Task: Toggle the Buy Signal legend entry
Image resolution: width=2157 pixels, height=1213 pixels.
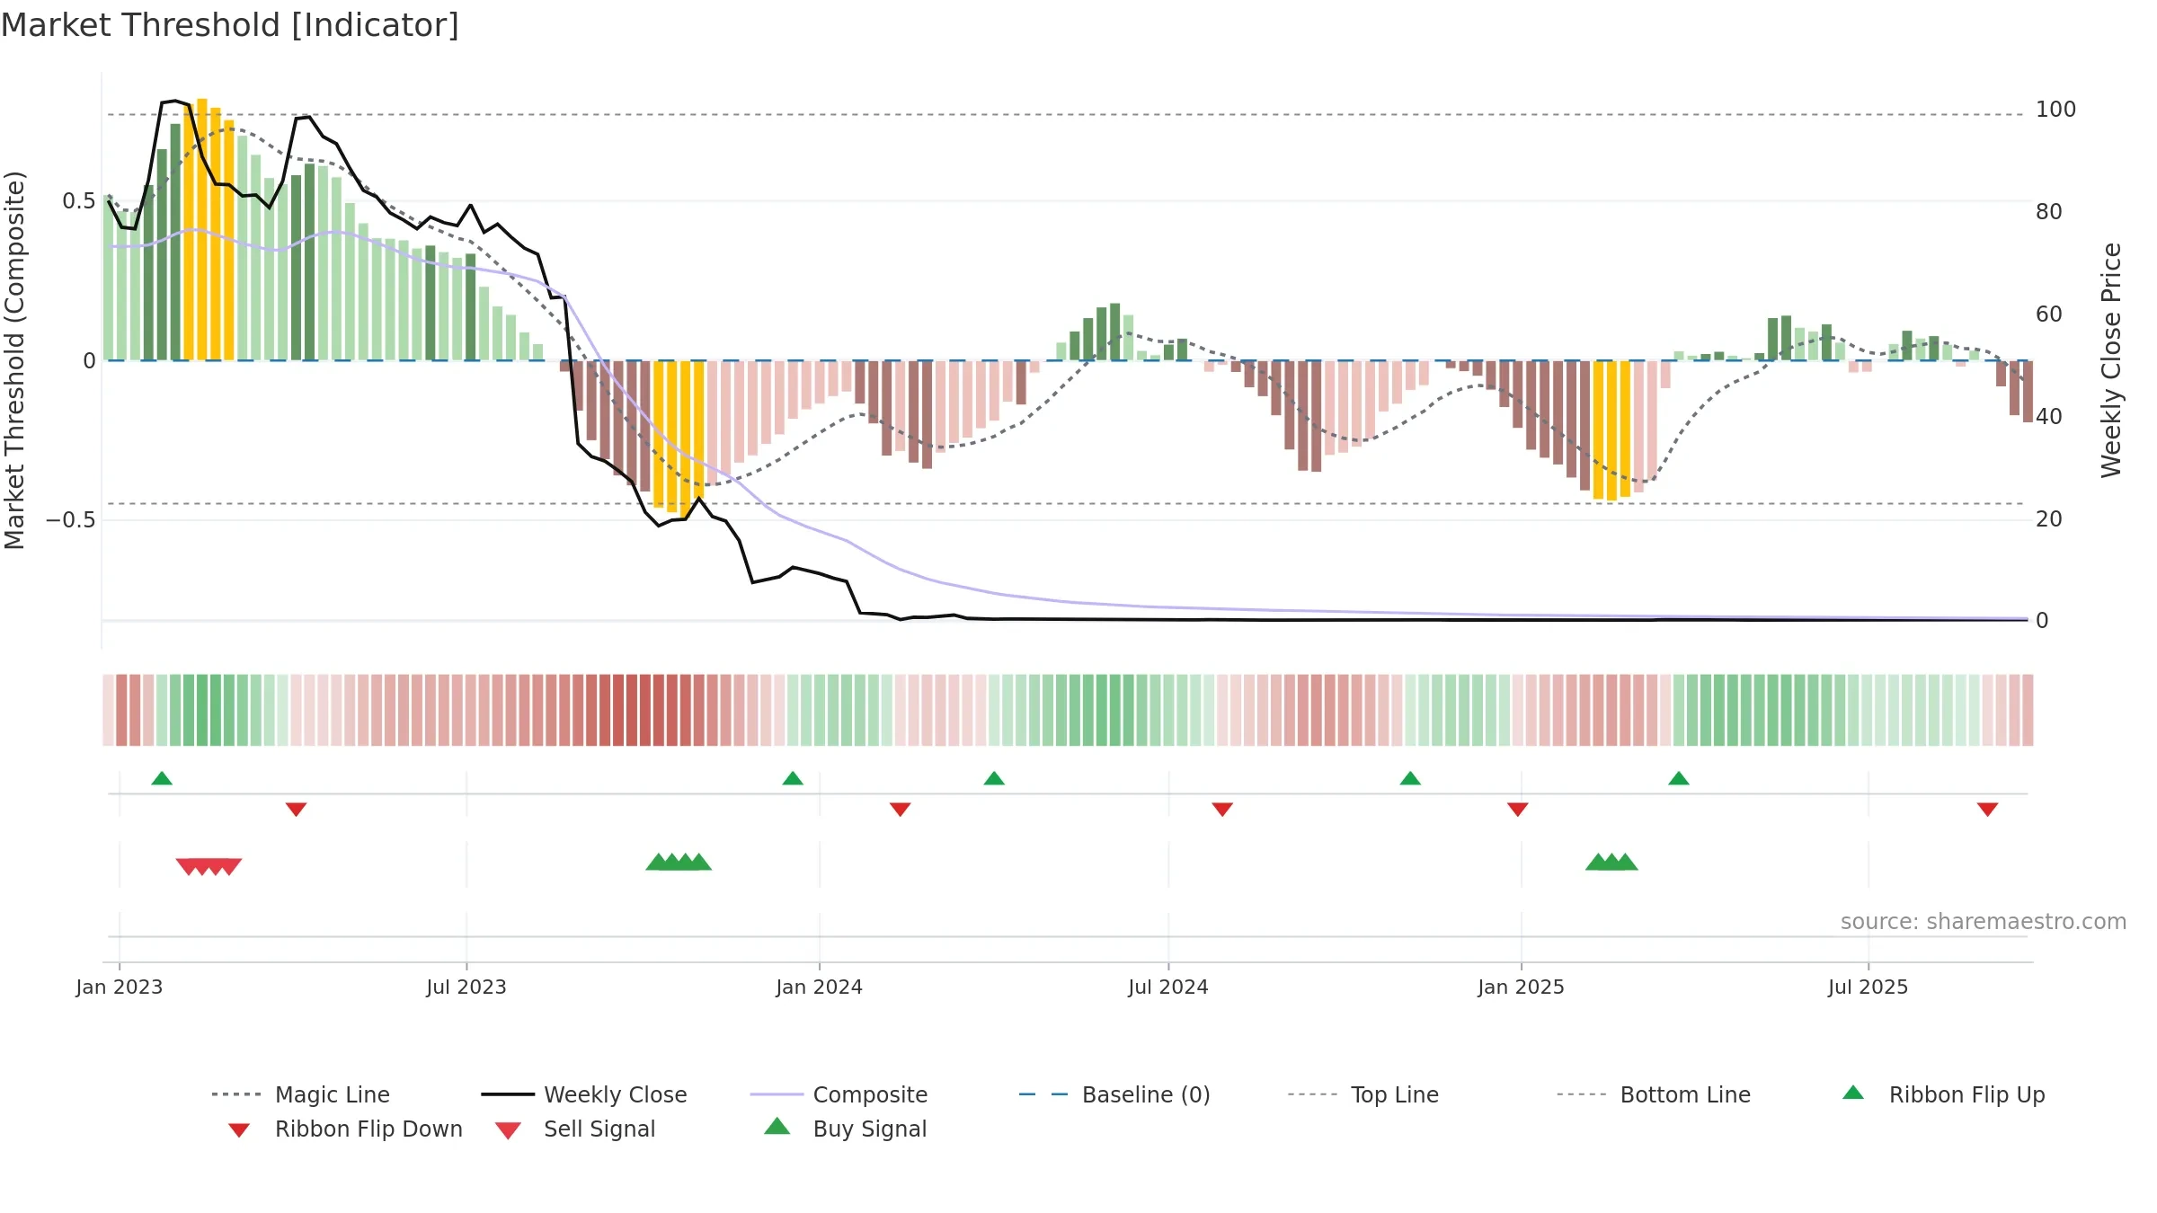Action: (845, 1129)
